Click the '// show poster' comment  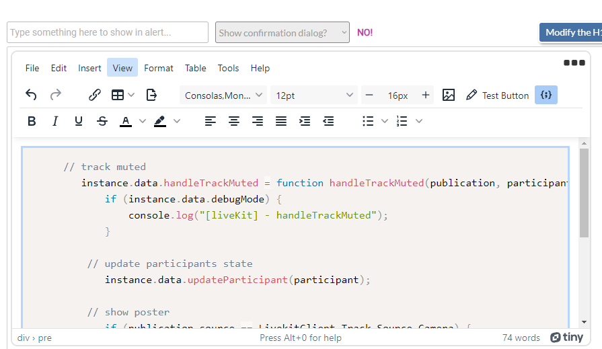pos(128,312)
